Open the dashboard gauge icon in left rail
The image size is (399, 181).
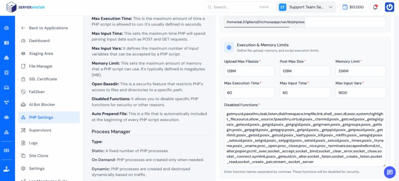tap(7, 28)
